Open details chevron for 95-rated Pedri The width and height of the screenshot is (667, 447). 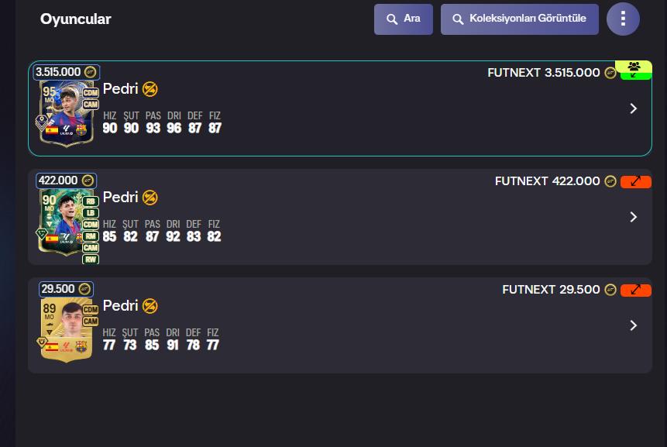[634, 108]
